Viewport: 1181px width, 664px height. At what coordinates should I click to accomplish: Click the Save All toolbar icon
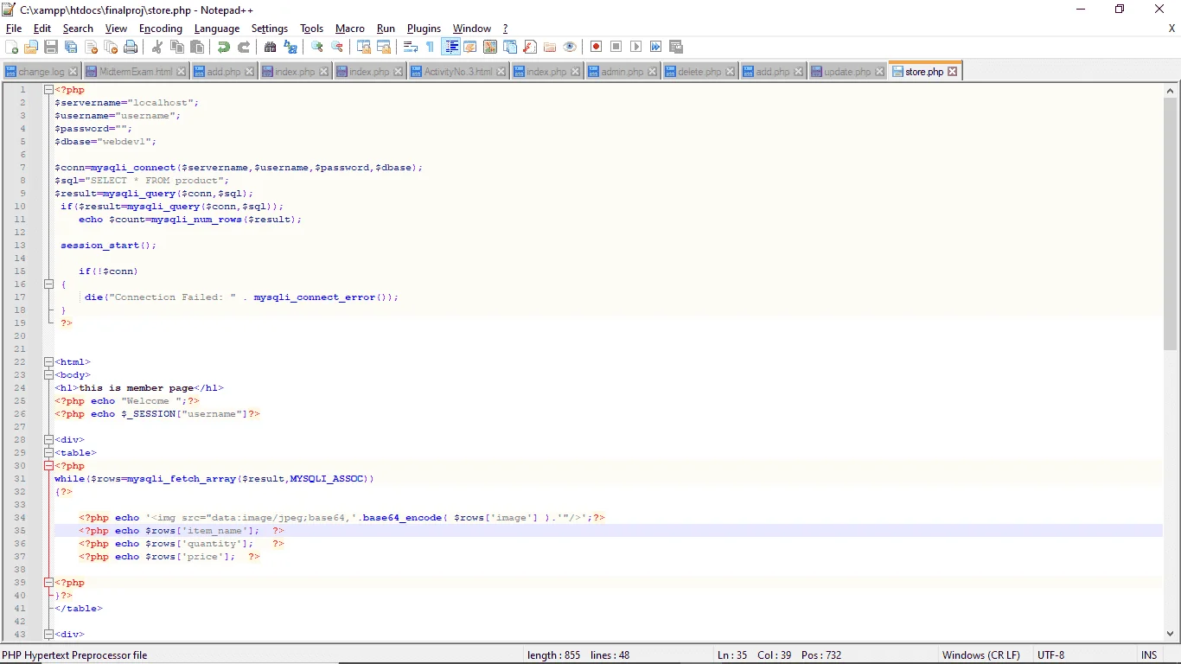(71, 47)
